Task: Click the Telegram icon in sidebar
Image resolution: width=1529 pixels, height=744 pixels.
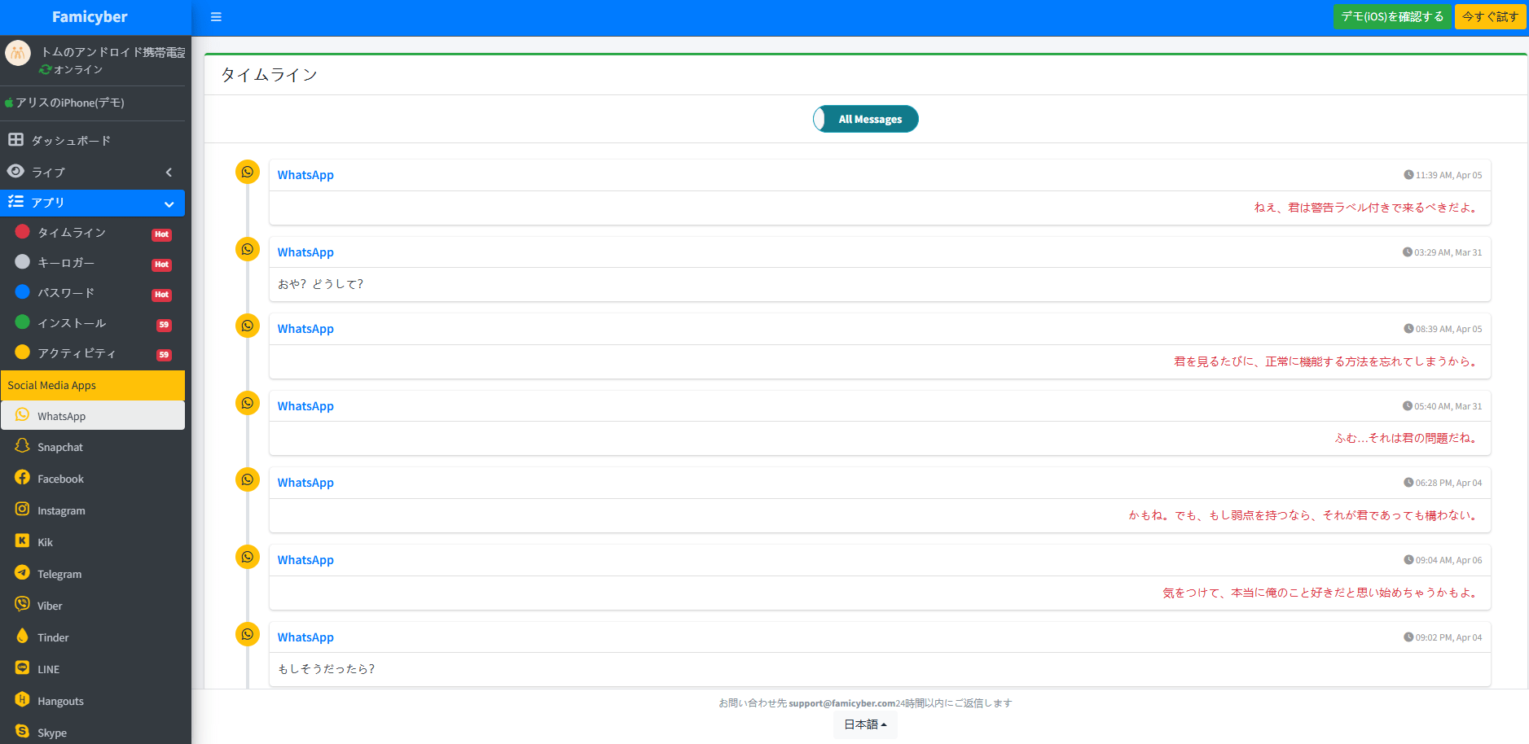Action: (22, 573)
